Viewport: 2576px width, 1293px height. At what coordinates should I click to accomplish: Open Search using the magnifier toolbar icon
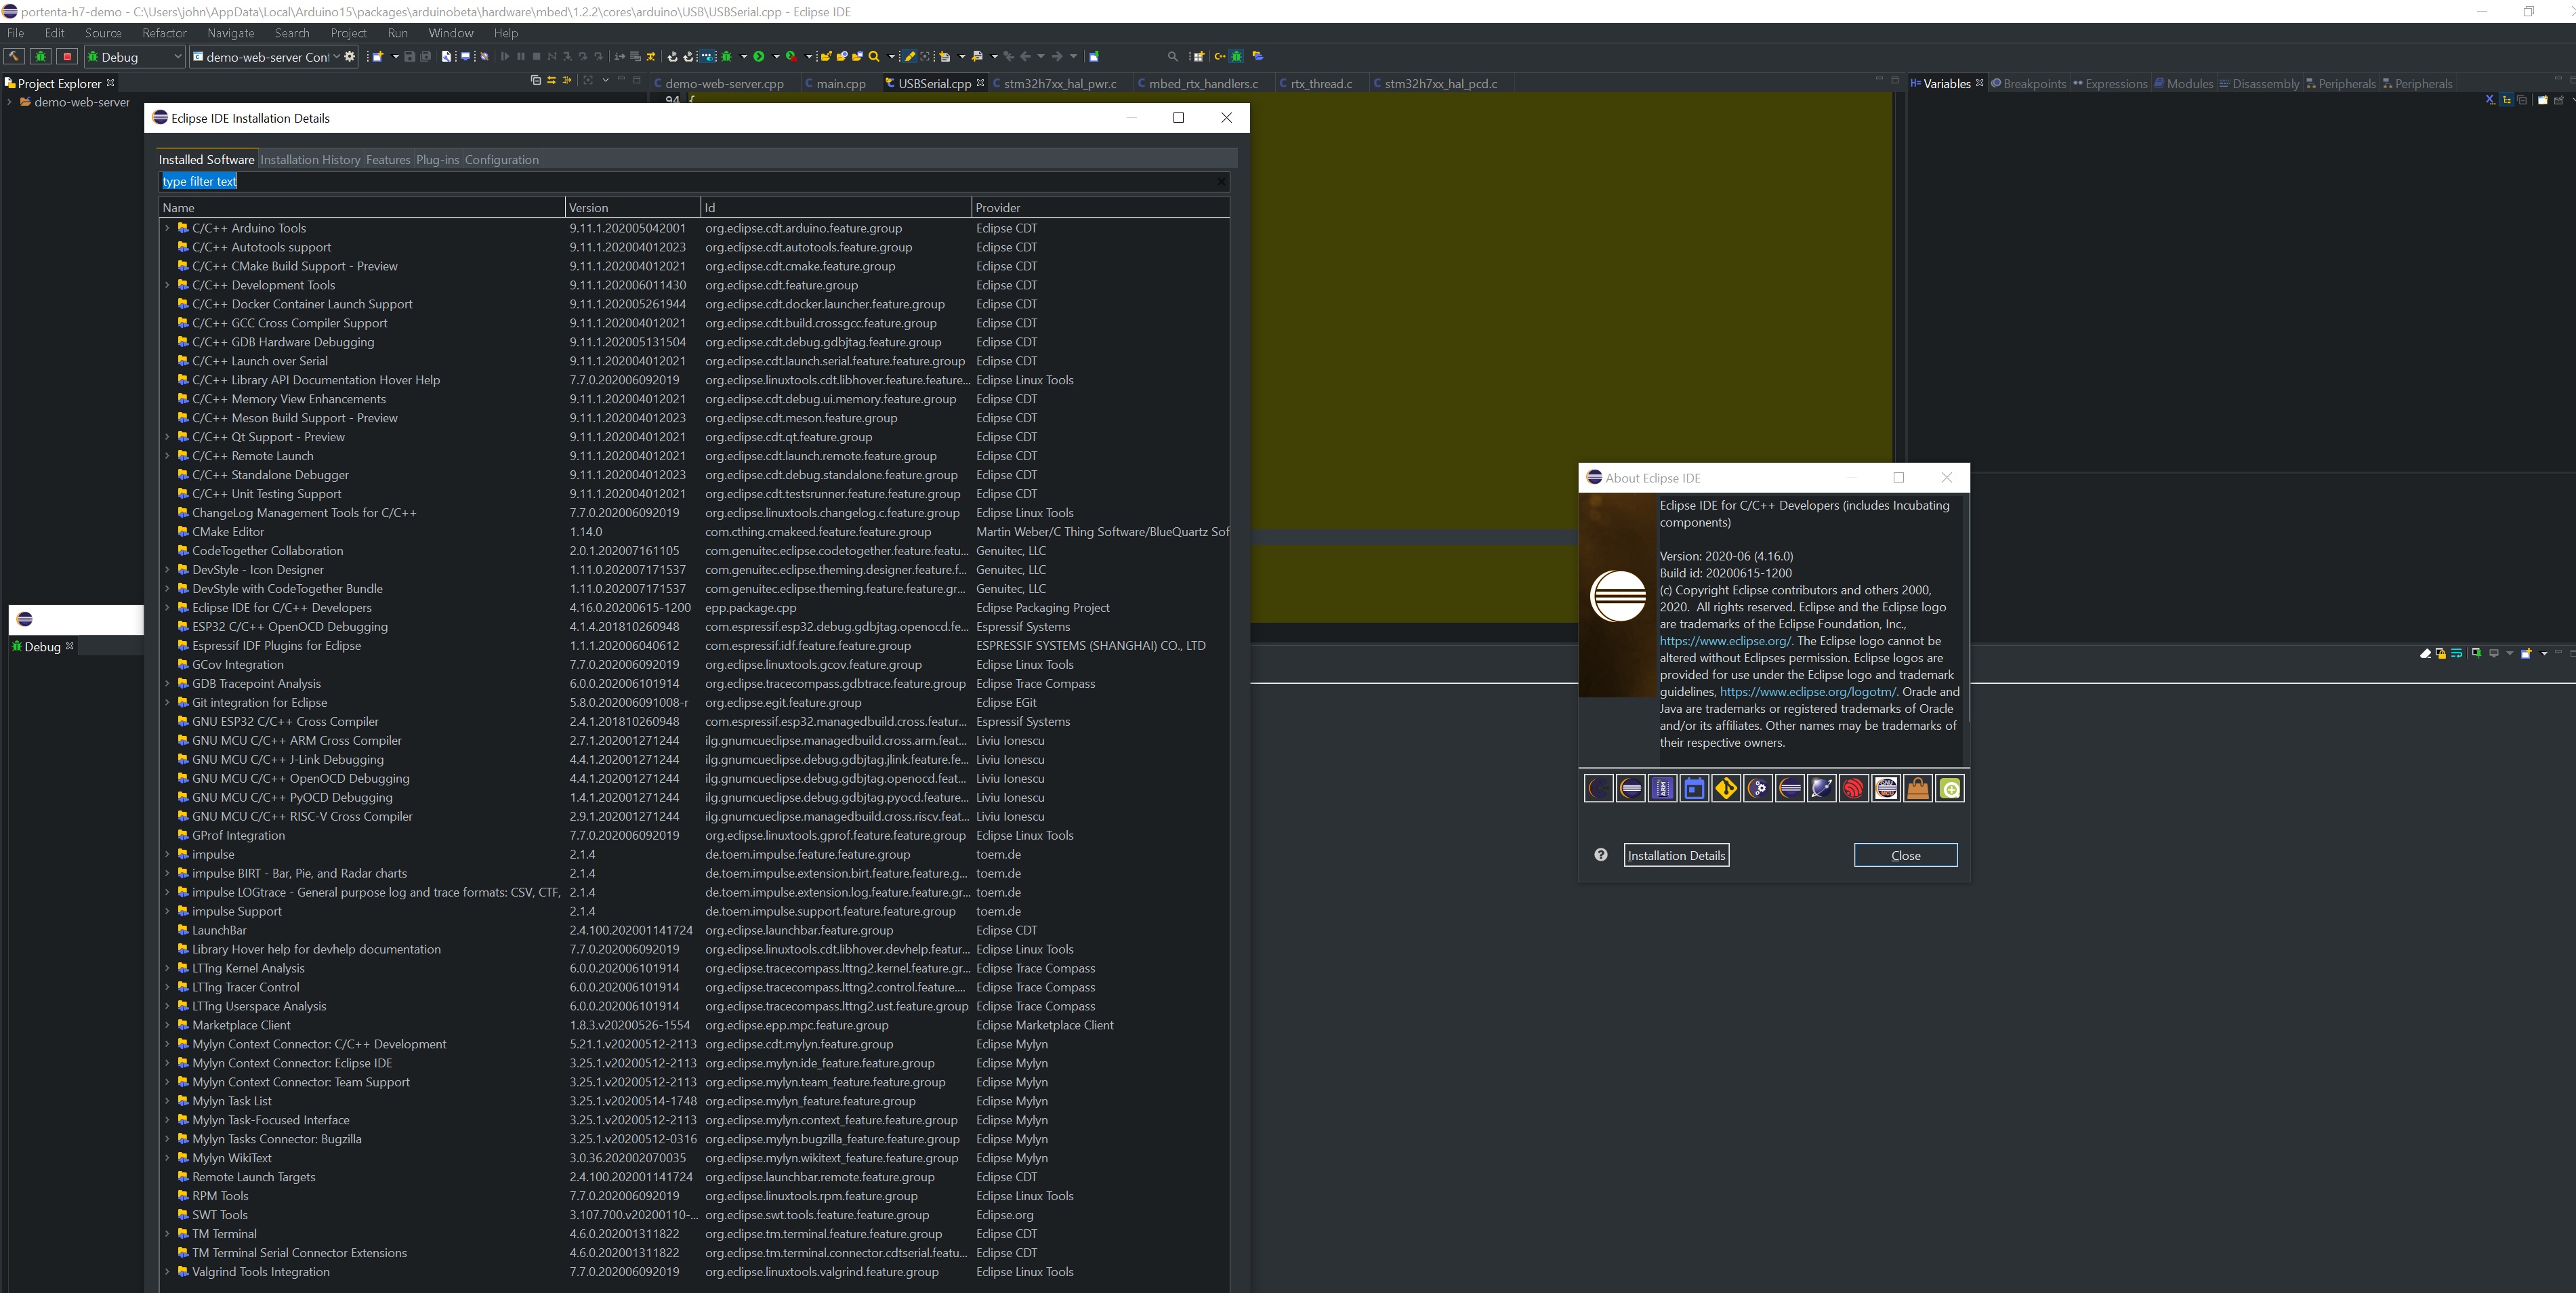(874, 57)
